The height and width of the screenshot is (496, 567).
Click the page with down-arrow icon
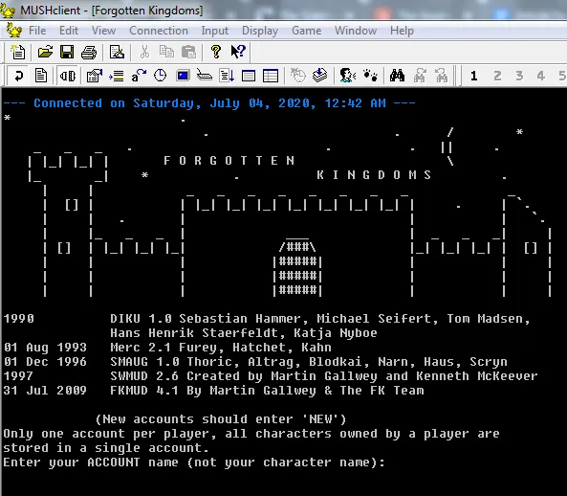pyautogui.click(x=227, y=76)
